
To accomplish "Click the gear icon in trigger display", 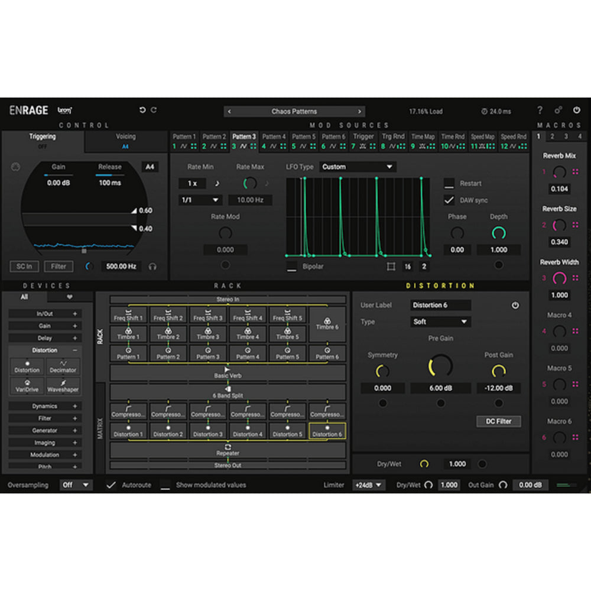I will (x=15, y=167).
